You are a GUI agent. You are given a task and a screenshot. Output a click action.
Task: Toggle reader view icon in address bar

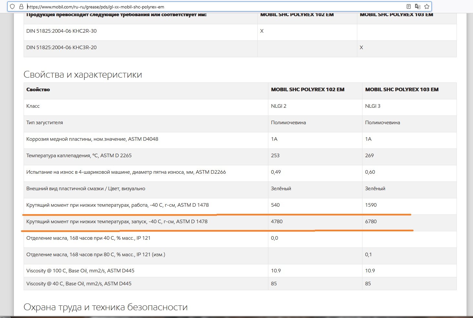click(x=409, y=6)
